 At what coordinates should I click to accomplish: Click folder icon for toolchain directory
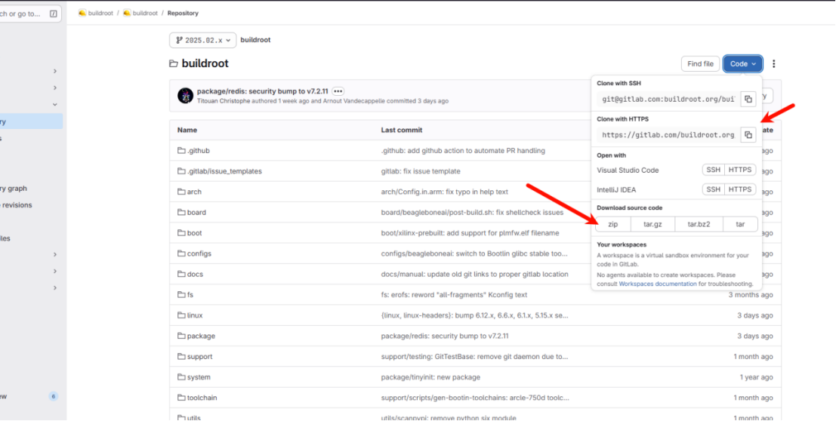(181, 398)
